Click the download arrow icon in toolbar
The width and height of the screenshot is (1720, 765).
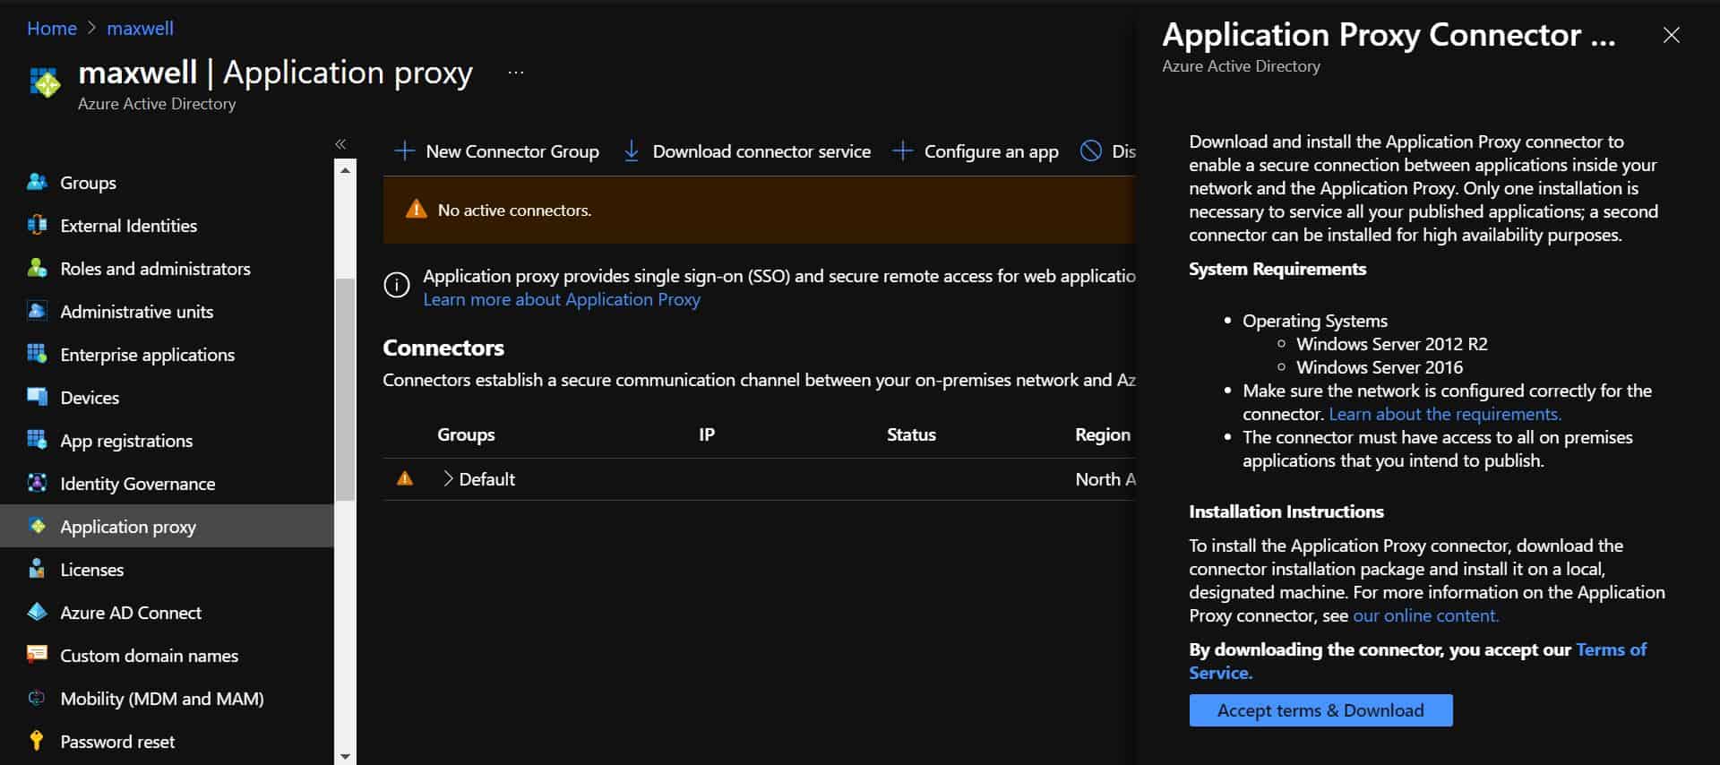coord(632,151)
